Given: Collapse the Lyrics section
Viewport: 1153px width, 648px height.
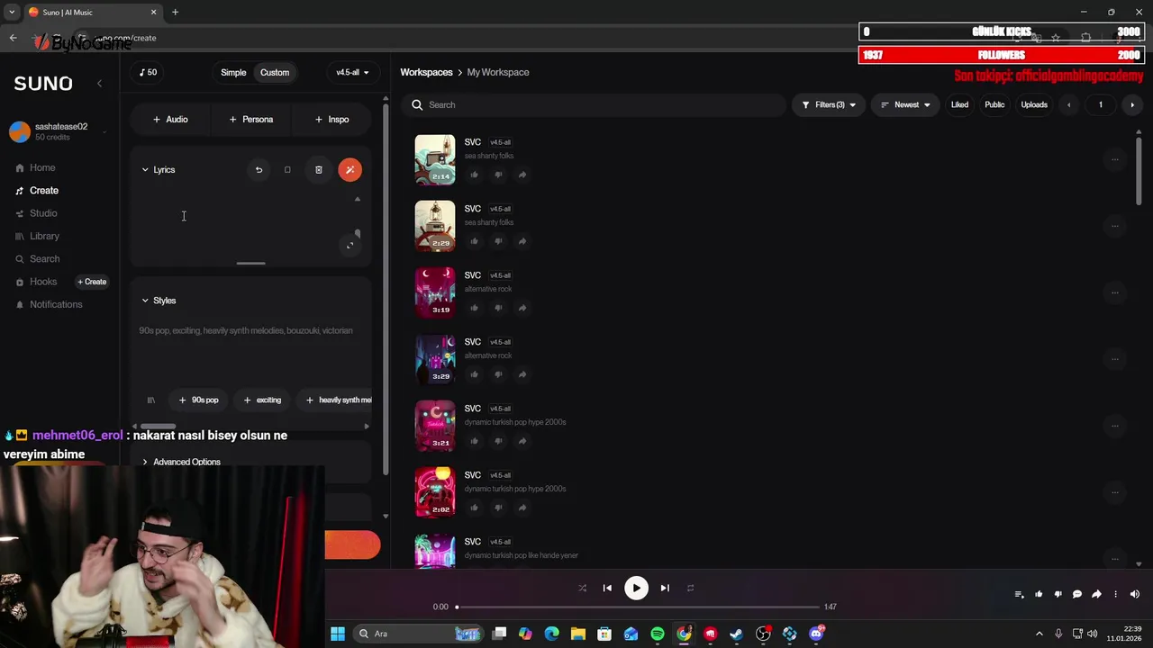Looking at the screenshot, I should 159,169.
